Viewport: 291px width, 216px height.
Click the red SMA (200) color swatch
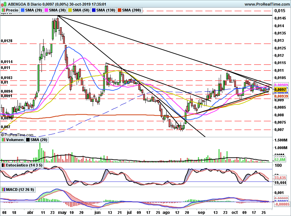click(120, 10)
